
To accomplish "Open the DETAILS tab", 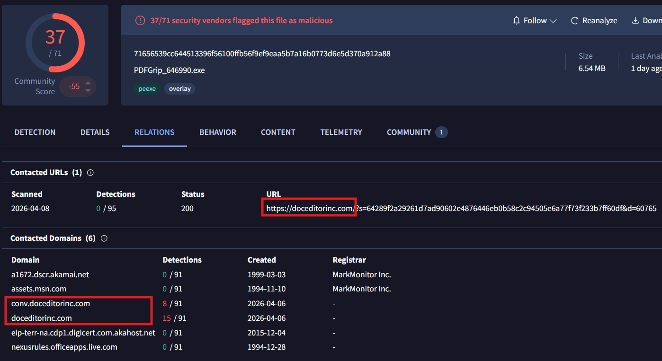I will point(95,132).
